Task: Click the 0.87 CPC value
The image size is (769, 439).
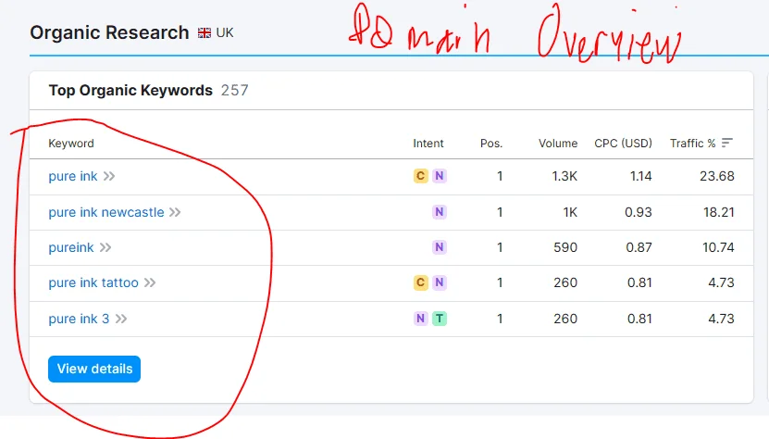Action: [x=639, y=247]
